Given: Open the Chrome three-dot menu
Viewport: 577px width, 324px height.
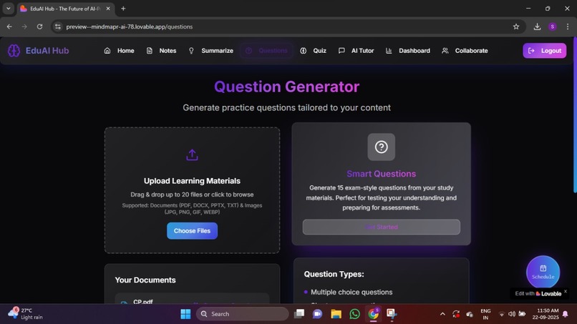Looking at the screenshot, I should [x=568, y=26].
